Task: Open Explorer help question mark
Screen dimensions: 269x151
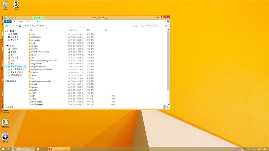Action: point(168,21)
